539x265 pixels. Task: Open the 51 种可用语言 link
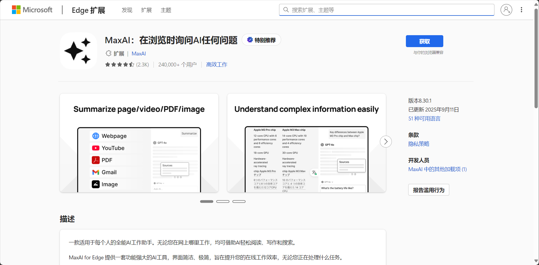click(x=424, y=119)
